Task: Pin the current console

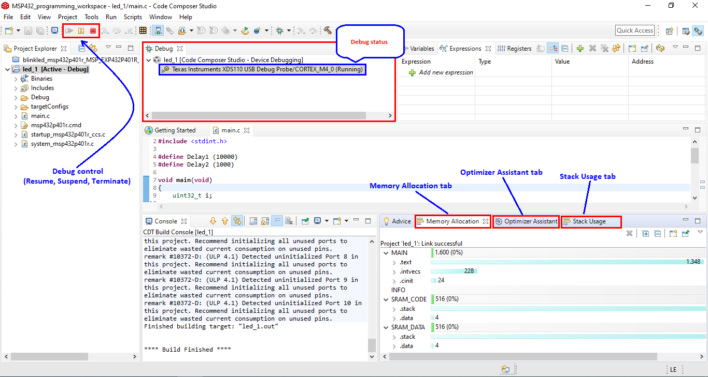Action: pyautogui.click(x=304, y=221)
